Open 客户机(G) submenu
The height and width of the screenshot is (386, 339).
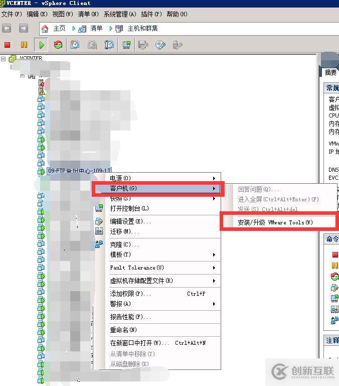click(x=157, y=189)
